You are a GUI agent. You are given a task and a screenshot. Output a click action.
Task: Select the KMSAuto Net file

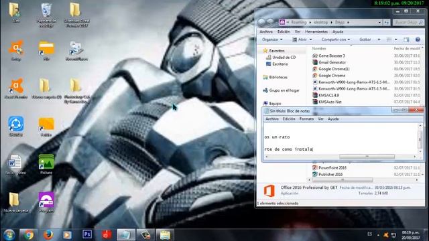[x=327, y=102]
